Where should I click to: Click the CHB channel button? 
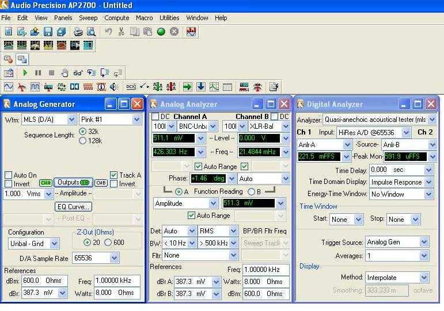101,183
